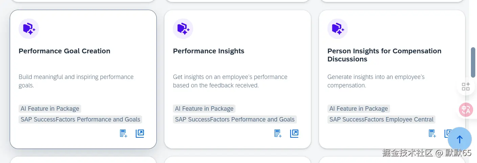The image size is (477, 163).
Task: Click the Person Insights card AI icon
Action: 338,29
